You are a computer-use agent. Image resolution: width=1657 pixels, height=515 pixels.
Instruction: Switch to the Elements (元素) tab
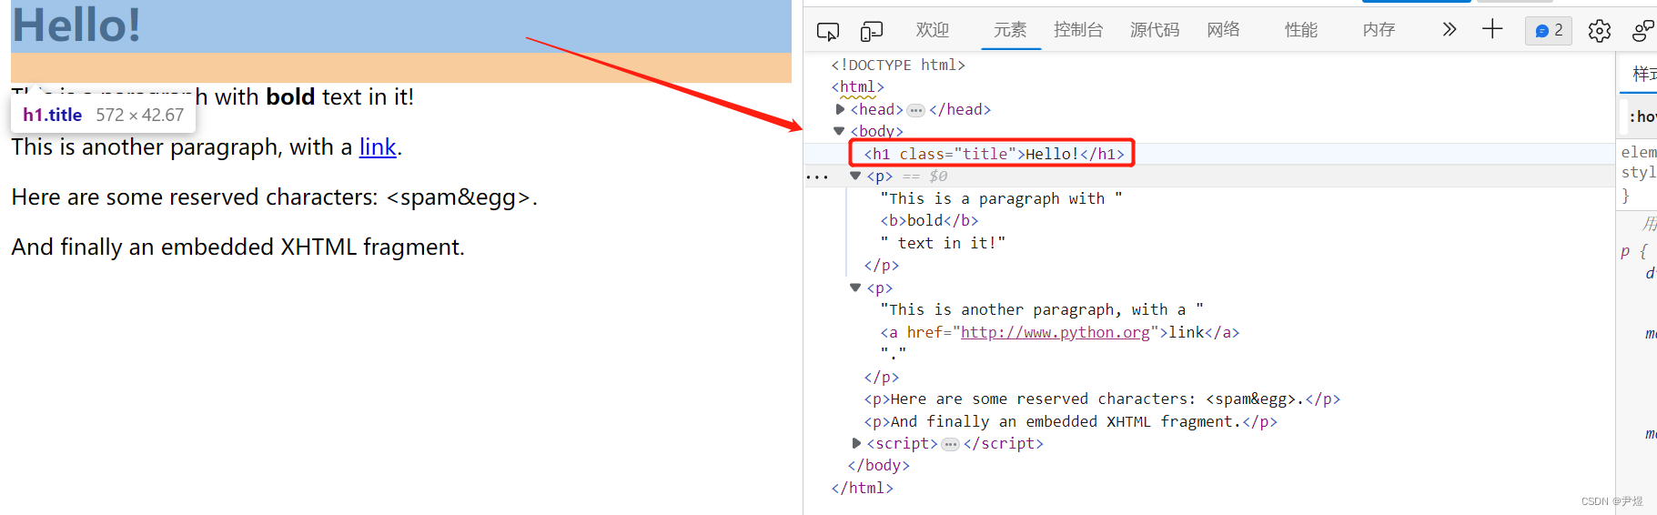(1010, 30)
